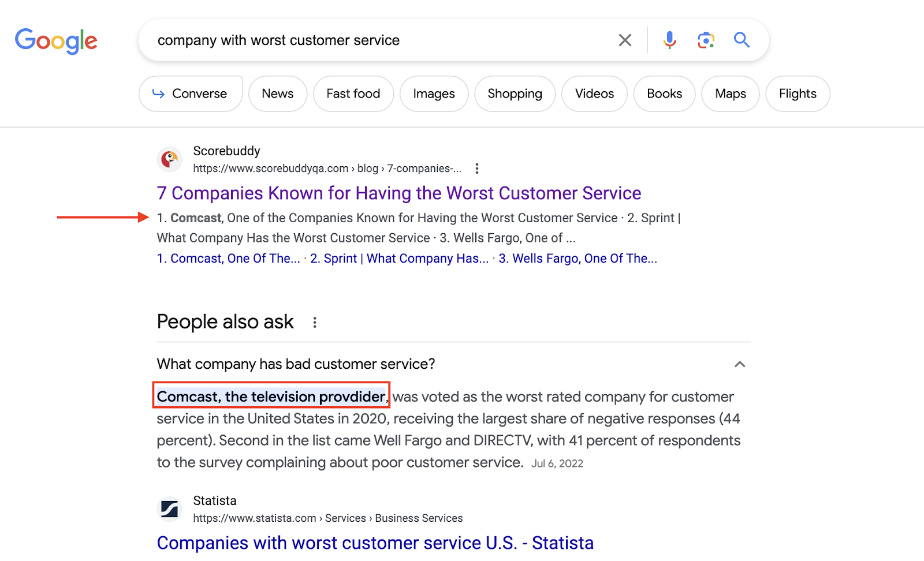Go to Google homepage via logo
924x561 pixels.
tap(56, 41)
